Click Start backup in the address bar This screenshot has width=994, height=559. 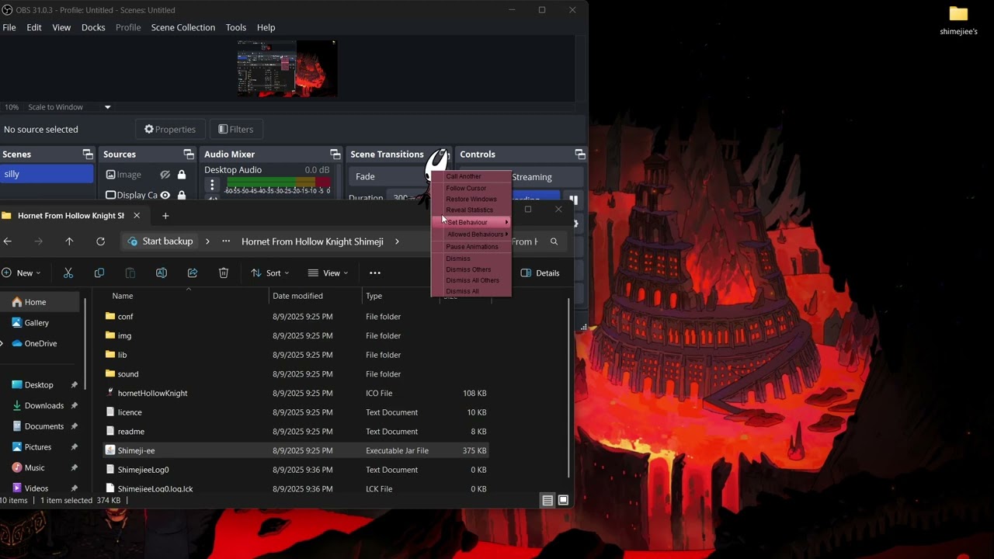pyautogui.click(x=160, y=241)
